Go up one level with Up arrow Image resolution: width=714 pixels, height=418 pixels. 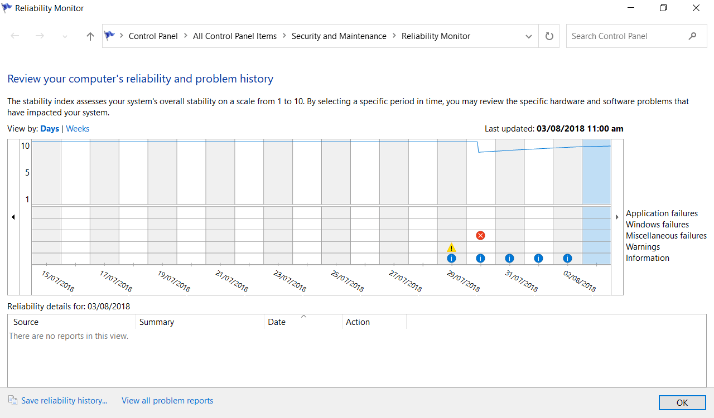[90, 36]
